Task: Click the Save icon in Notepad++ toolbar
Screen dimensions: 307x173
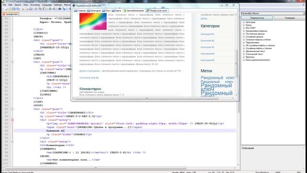Action: coord(14,9)
